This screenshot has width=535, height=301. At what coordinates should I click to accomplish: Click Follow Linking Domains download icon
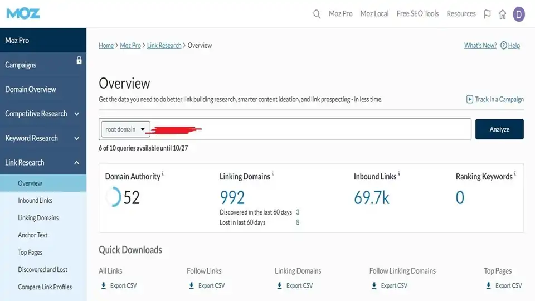tap(374, 285)
